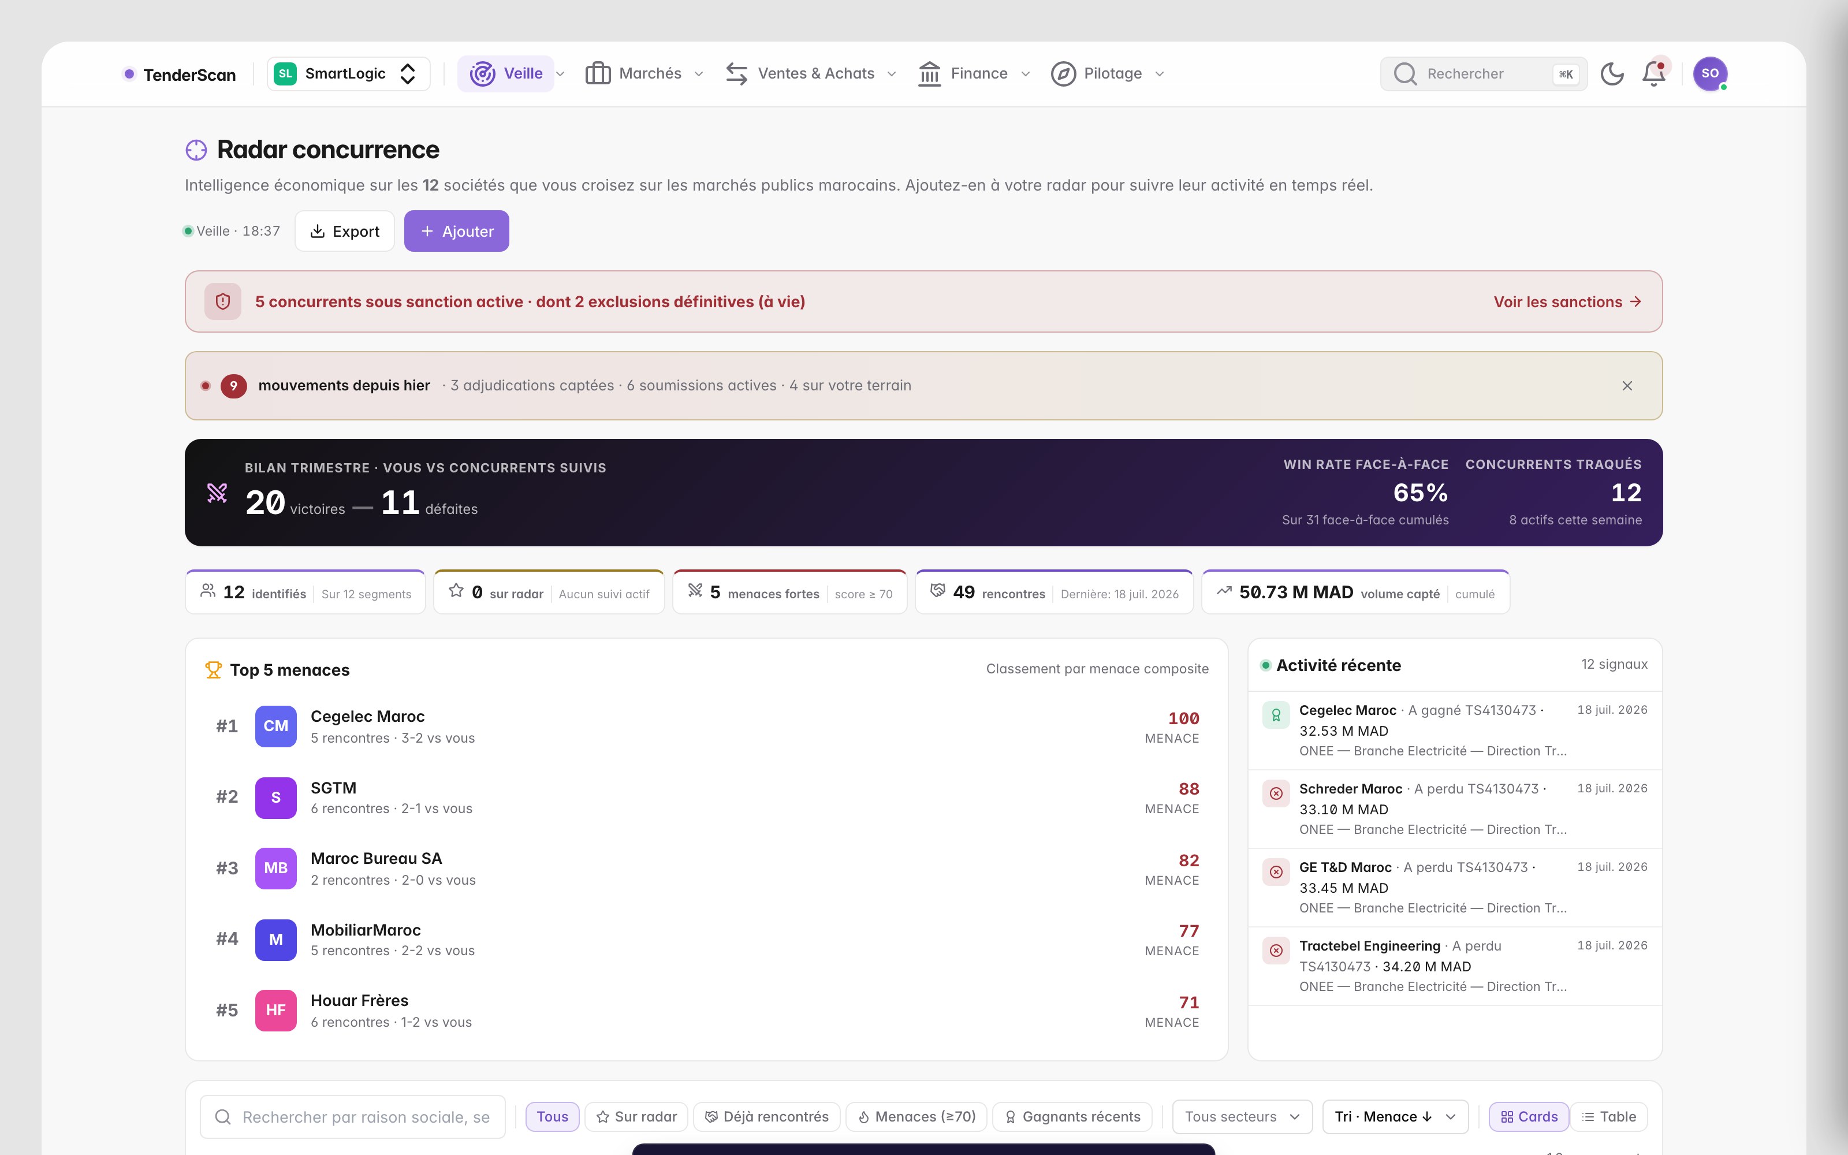
Task: Open the Marchés nav label
Action: pos(650,73)
